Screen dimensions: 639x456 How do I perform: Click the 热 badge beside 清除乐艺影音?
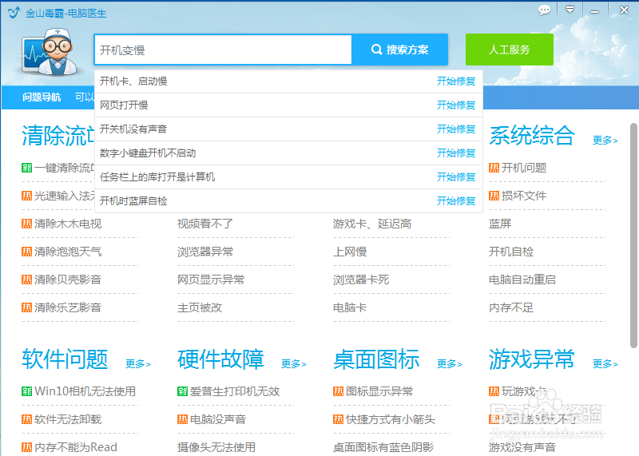tap(27, 307)
